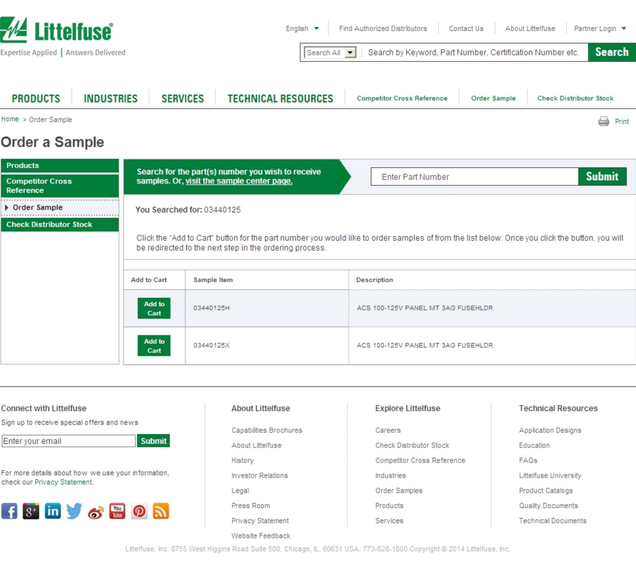
Task: Open Application Designs footer link
Action: click(x=550, y=430)
